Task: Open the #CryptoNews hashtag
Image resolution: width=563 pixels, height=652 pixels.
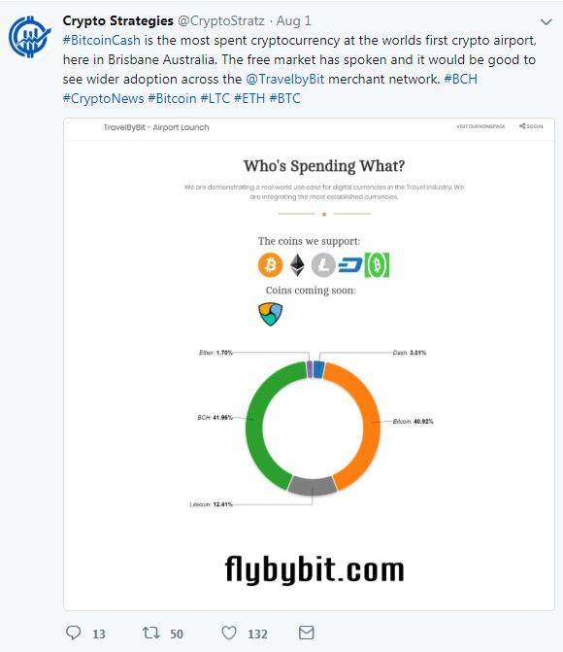Action: click(104, 98)
